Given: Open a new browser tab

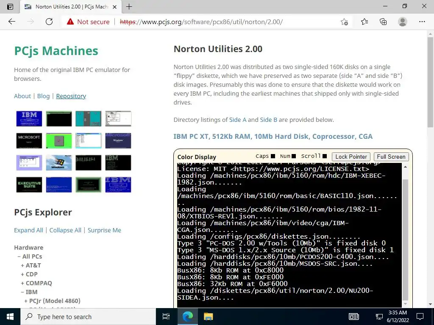Looking at the screenshot, I should pyautogui.click(x=129, y=7).
